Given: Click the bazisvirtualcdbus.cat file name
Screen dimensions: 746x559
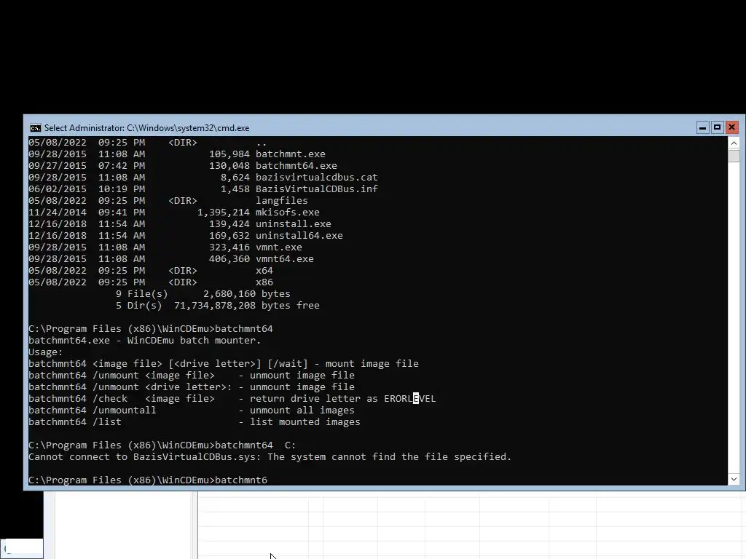Looking at the screenshot, I should point(316,178).
